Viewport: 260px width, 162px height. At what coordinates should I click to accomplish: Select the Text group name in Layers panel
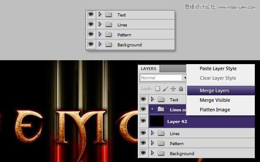tap(174, 100)
